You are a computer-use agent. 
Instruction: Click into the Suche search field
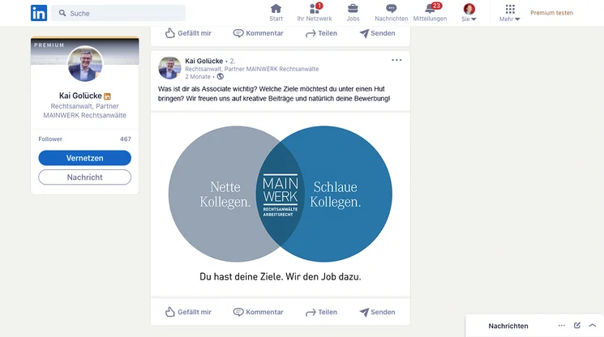(122, 13)
